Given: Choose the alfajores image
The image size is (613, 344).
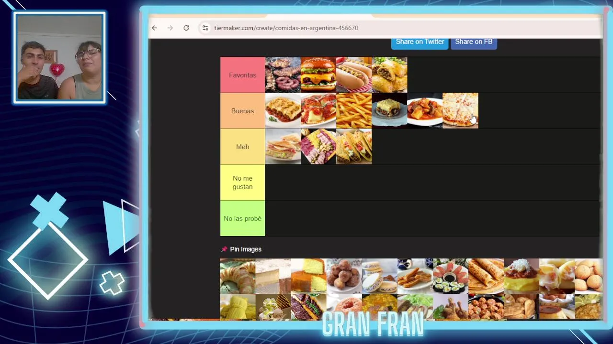Looking at the screenshot, I should click(x=379, y=276).
